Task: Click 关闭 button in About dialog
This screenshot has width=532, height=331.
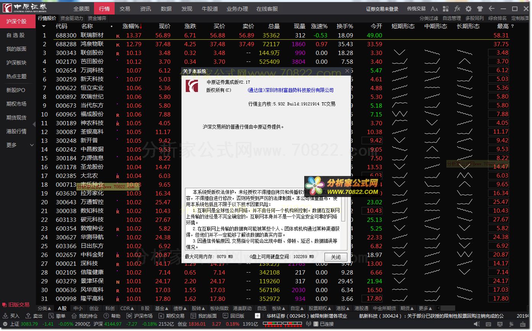Action: click(336, 257)
